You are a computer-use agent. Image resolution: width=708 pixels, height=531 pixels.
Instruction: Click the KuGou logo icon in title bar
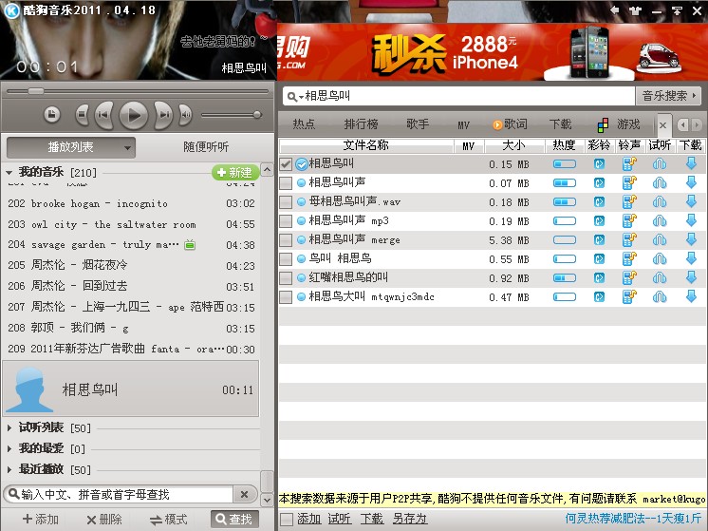click(11, 10)
